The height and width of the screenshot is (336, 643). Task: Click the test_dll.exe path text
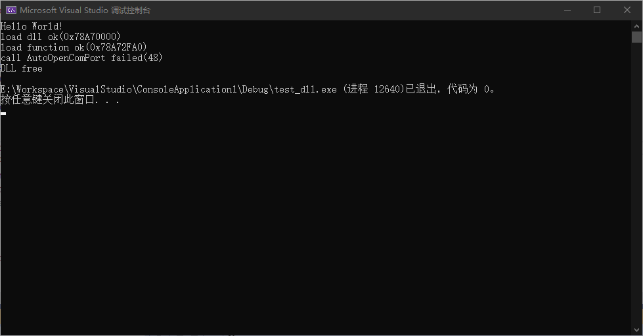pos(169,89)
